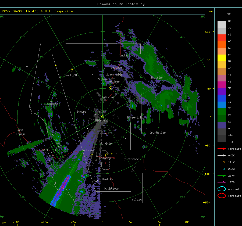Image resolution: width=242 pixels, height=226 pixels.
Task: Click the red forecast arrow in the legend
Action: pos(222,149)
